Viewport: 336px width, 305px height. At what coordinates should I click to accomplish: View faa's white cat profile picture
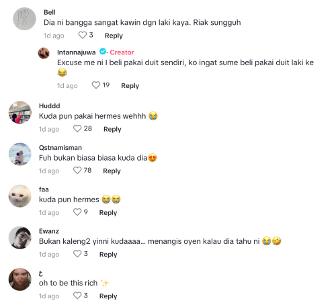pos(20,196)
